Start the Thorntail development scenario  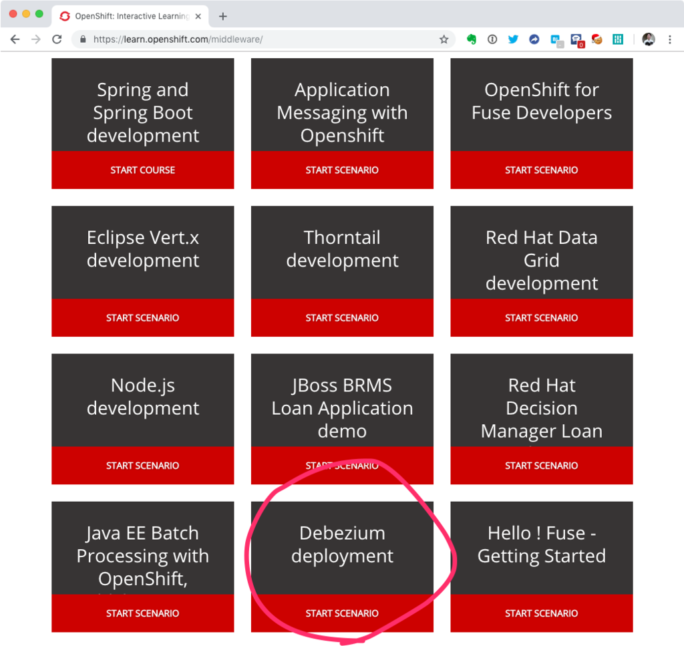342,318
